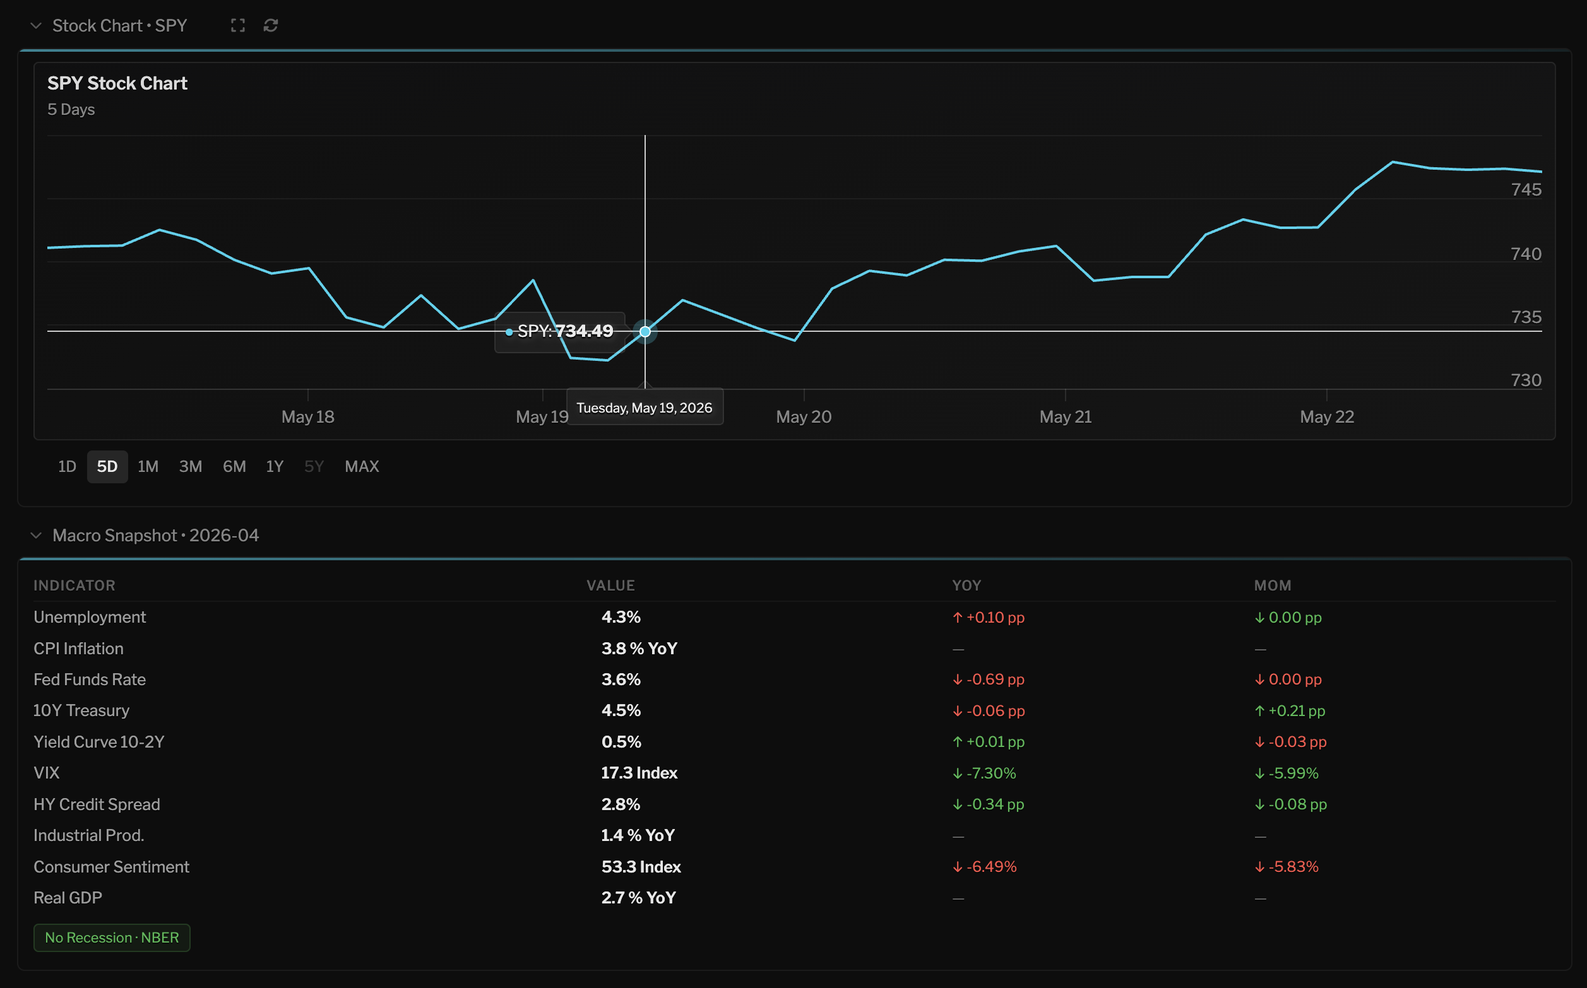
Task: Select the Yield Curve 10-2Y row label
Action: click(x=99, y=742)
